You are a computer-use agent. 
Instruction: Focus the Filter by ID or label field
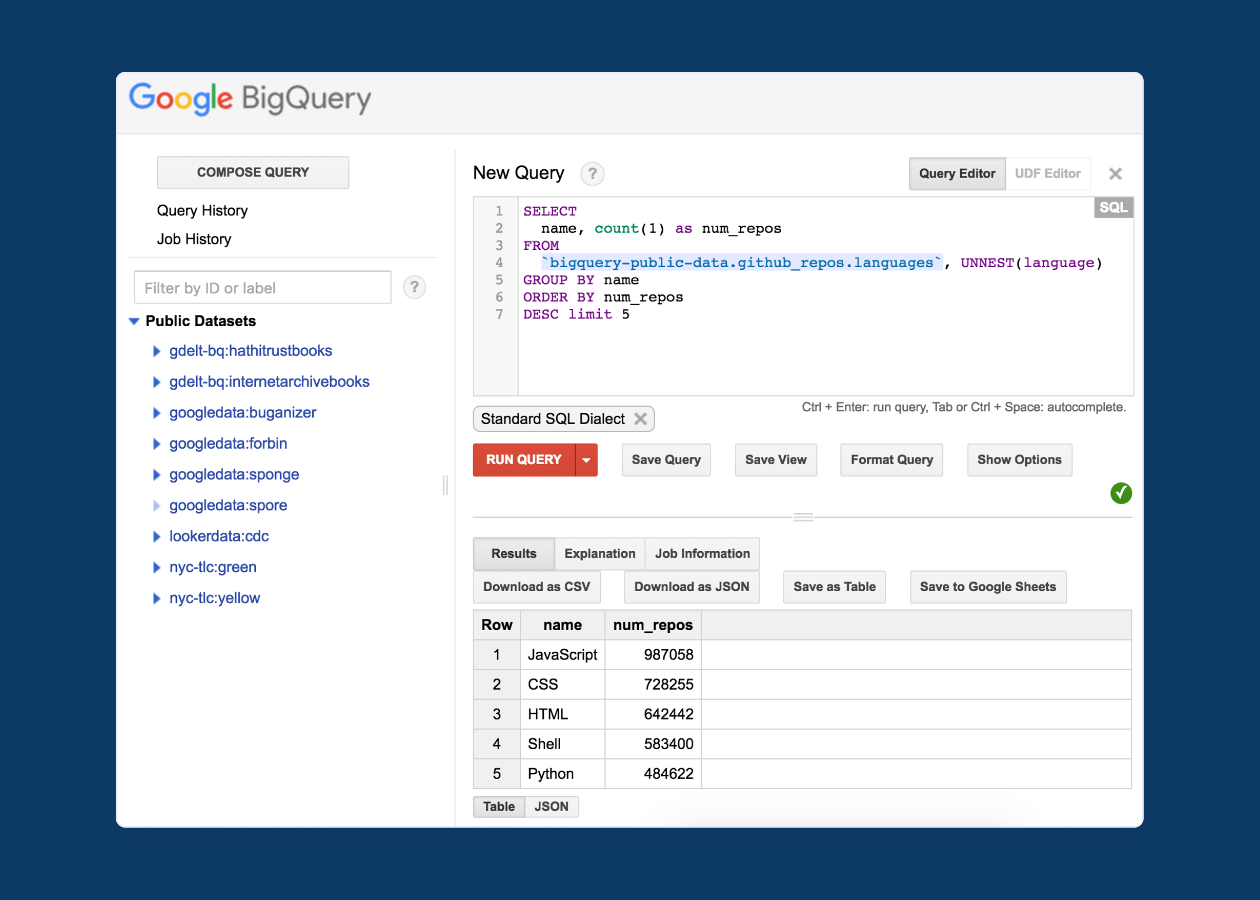pos(263,288)
